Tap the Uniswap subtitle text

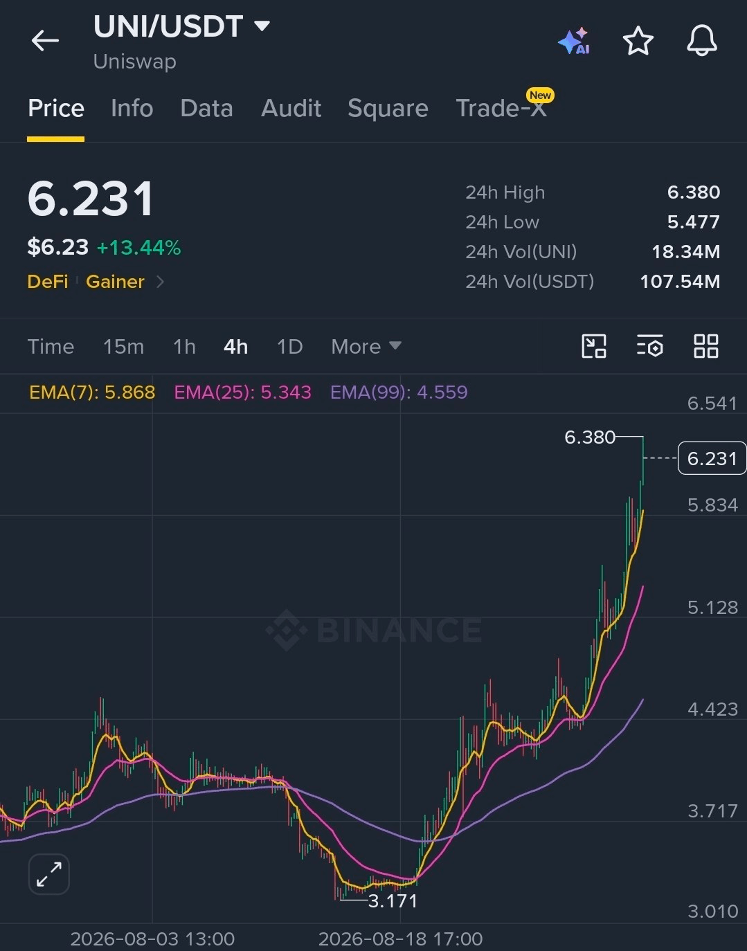pyautogui.click(x=134, y=62)
